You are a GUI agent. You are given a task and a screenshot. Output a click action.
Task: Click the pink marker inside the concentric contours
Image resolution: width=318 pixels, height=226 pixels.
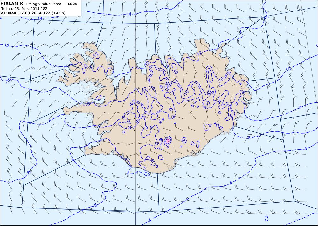(168, 140)
